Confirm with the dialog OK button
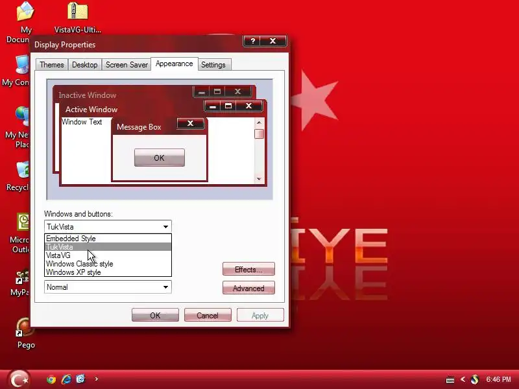519x389 pixels. point(155,315)
